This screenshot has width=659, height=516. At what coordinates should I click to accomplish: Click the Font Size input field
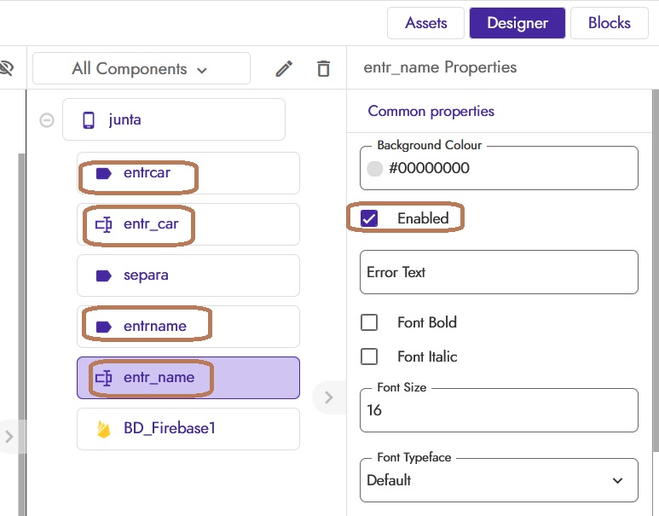point(499,410)
